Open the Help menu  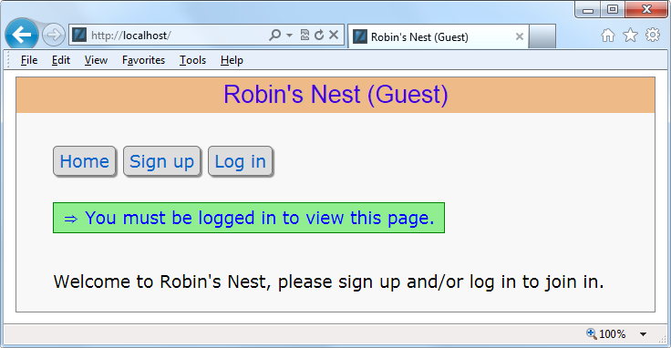[232, 60]
